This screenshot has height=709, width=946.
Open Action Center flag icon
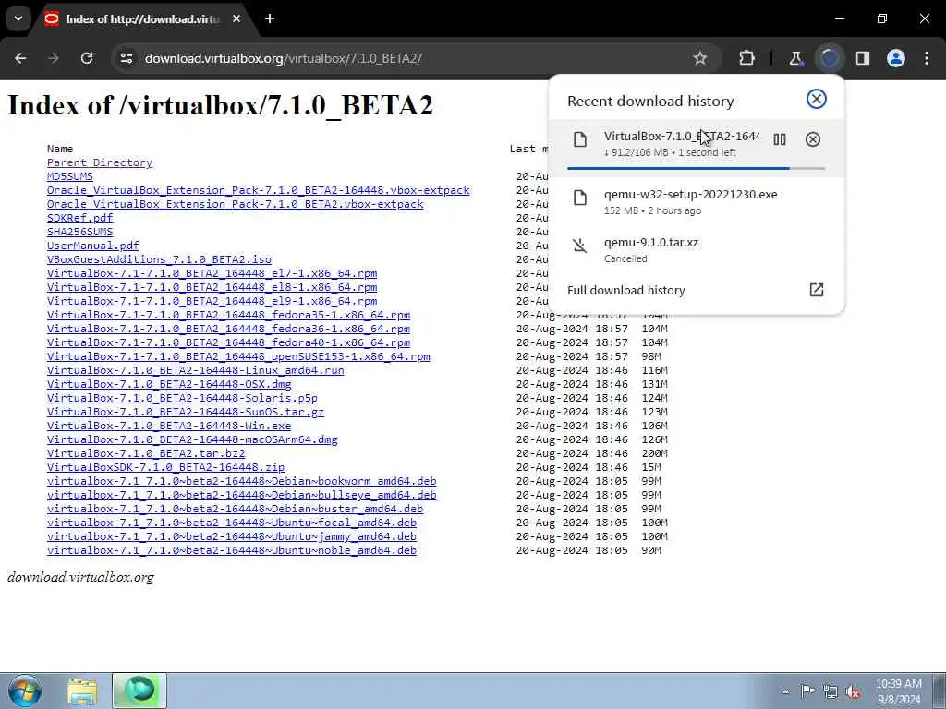807,691
